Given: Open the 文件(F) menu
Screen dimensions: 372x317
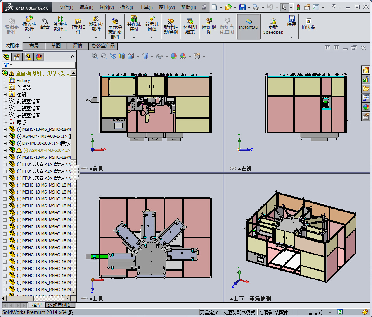Looking at the screenshot, I should pyautogui.click(x=66, y=7).
